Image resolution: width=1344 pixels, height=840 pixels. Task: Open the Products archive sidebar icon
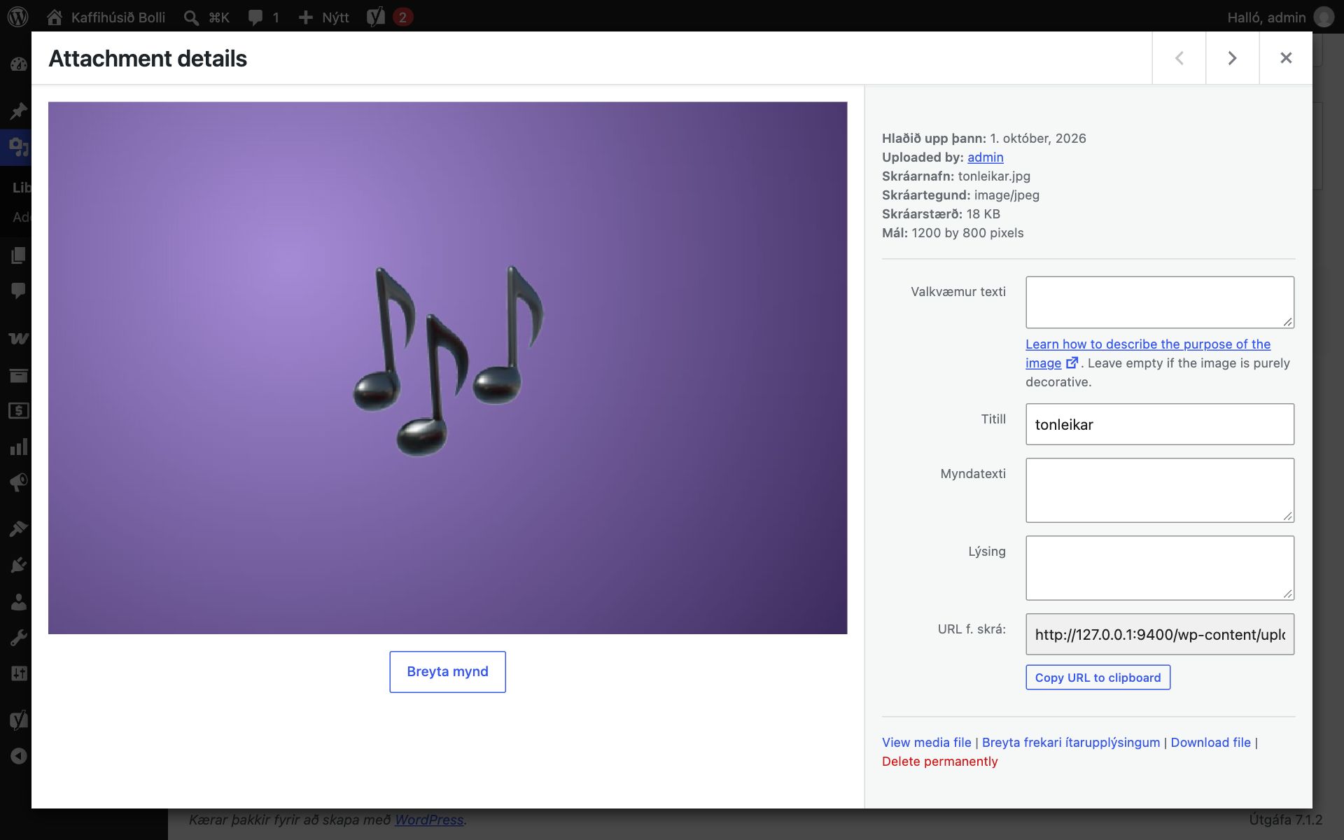pos(18,375)
